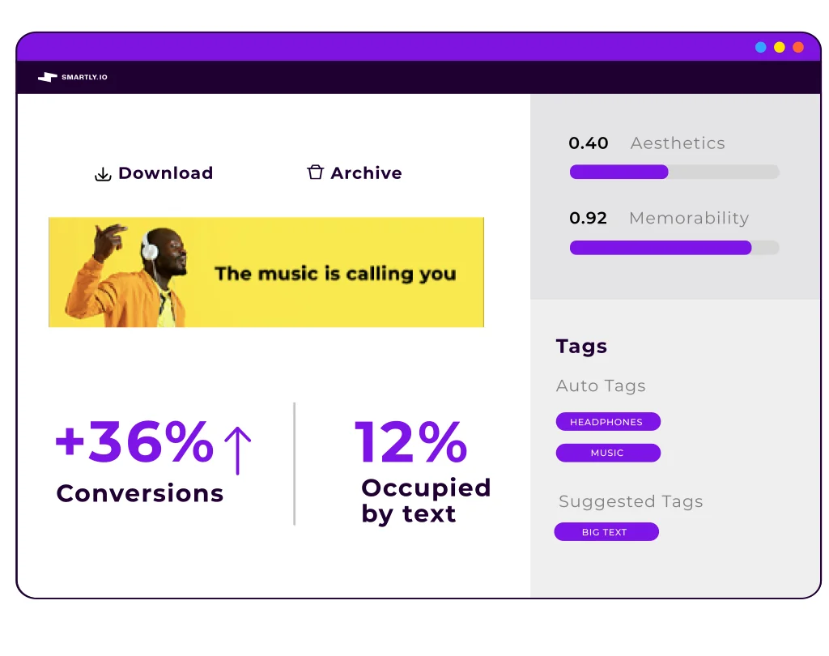The height and width of the screenshot is (656, 829).
Task: Click the Smartly.io wordmark text in the top bar
Action: [x=87, y=78]
